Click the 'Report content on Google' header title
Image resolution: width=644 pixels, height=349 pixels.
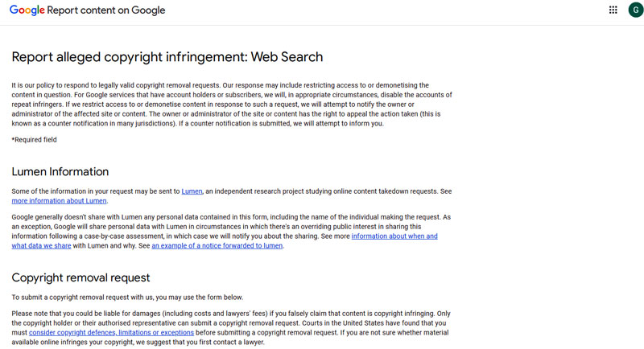tap(106, 10)
